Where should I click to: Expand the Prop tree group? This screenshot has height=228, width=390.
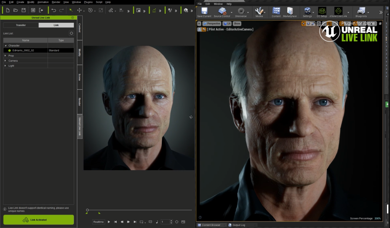(5, 55)
